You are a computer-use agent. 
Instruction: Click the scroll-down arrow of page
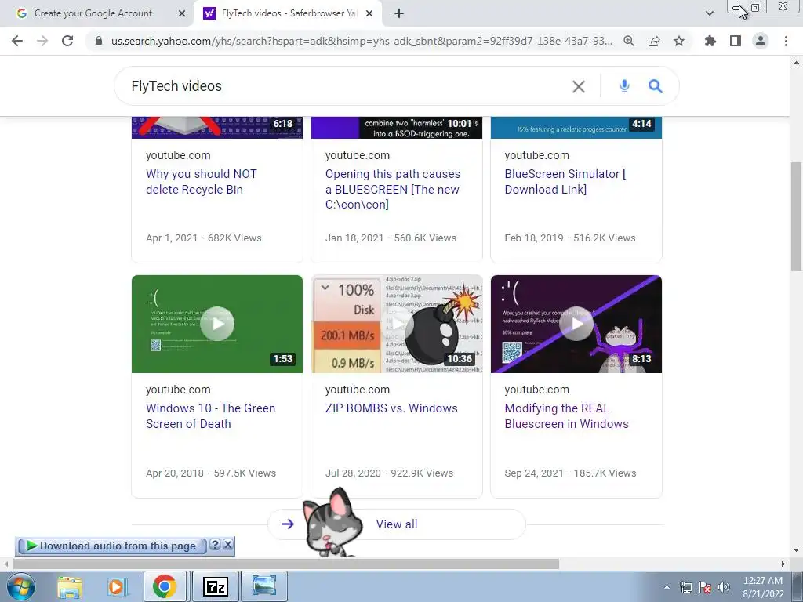point(797,551)
